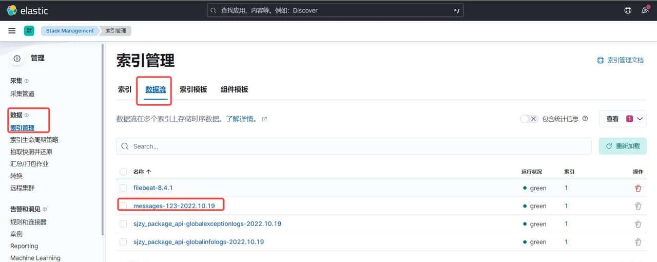Switch to the 数据流 tab
This screenshot has width=657, height=262.
pos(156,89)
